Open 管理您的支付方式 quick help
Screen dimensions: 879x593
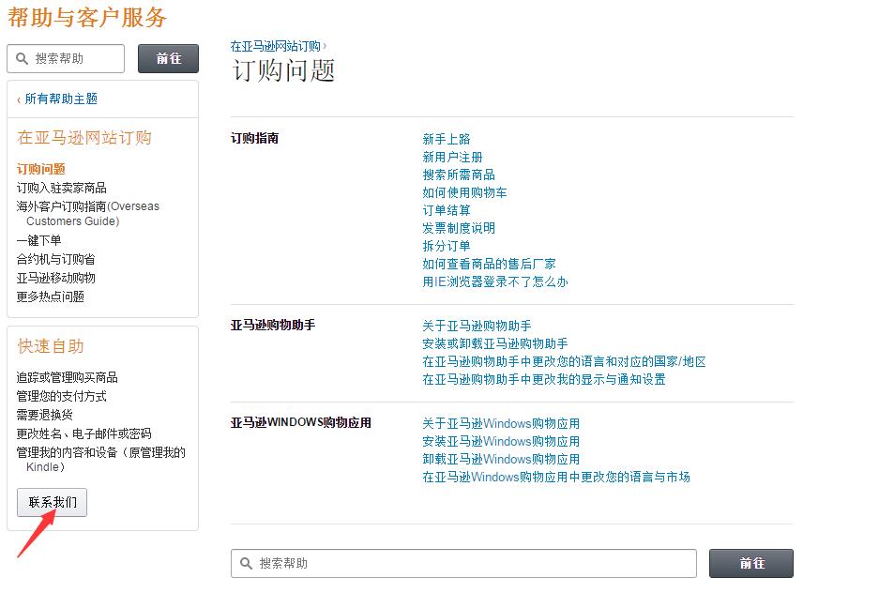pyautogui.click(x=61, y=396)
